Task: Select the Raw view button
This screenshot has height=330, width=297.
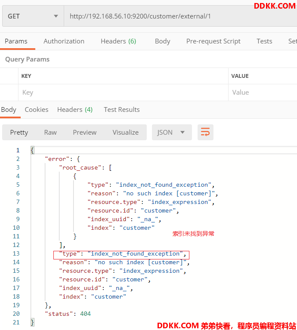Action: click(50, 133)
